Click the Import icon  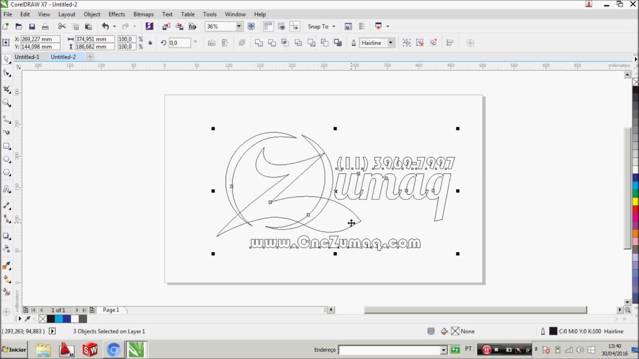coord(166,26)
